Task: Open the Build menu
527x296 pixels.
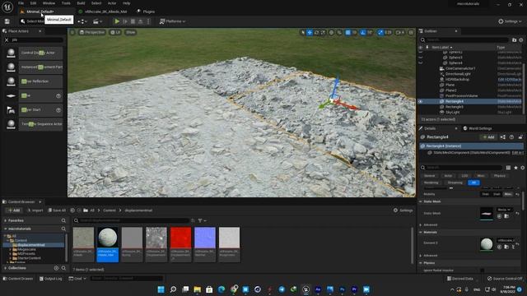Action: point(81,3)
